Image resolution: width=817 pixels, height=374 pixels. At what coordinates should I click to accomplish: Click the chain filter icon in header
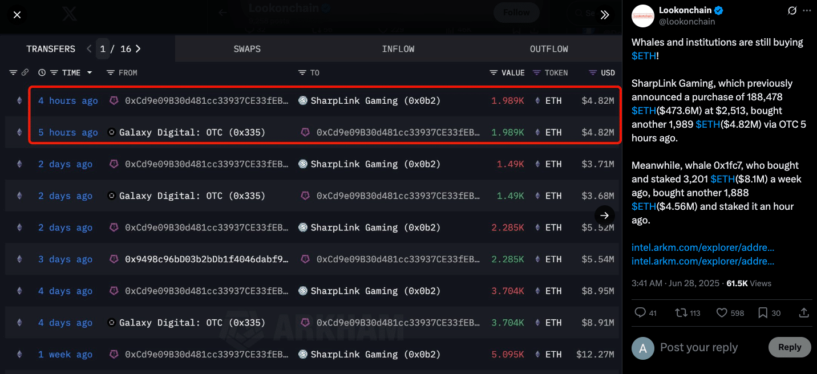(x=14, y=73)
